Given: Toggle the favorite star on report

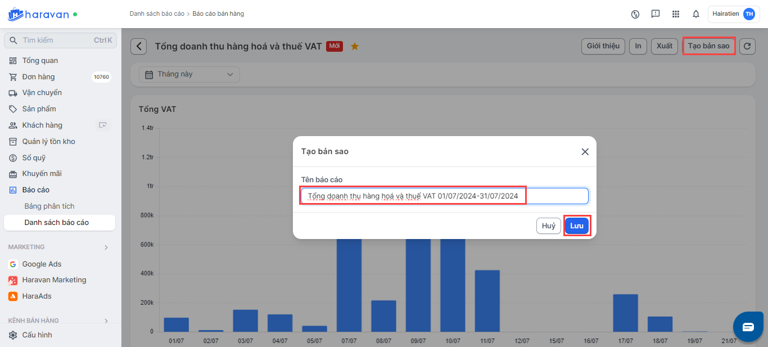Looking at the screenshot, I should [355, 46].
